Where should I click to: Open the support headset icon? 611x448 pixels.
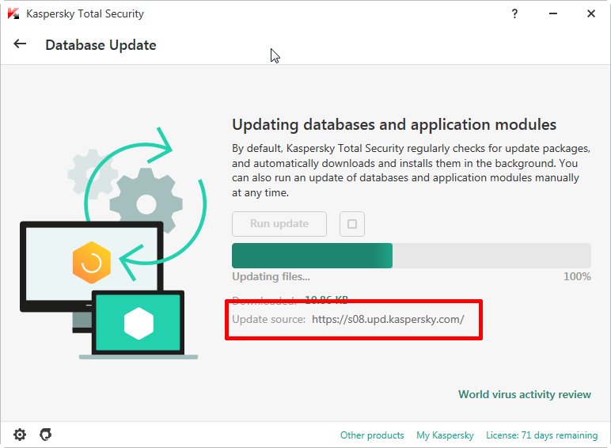coord(46,435)
